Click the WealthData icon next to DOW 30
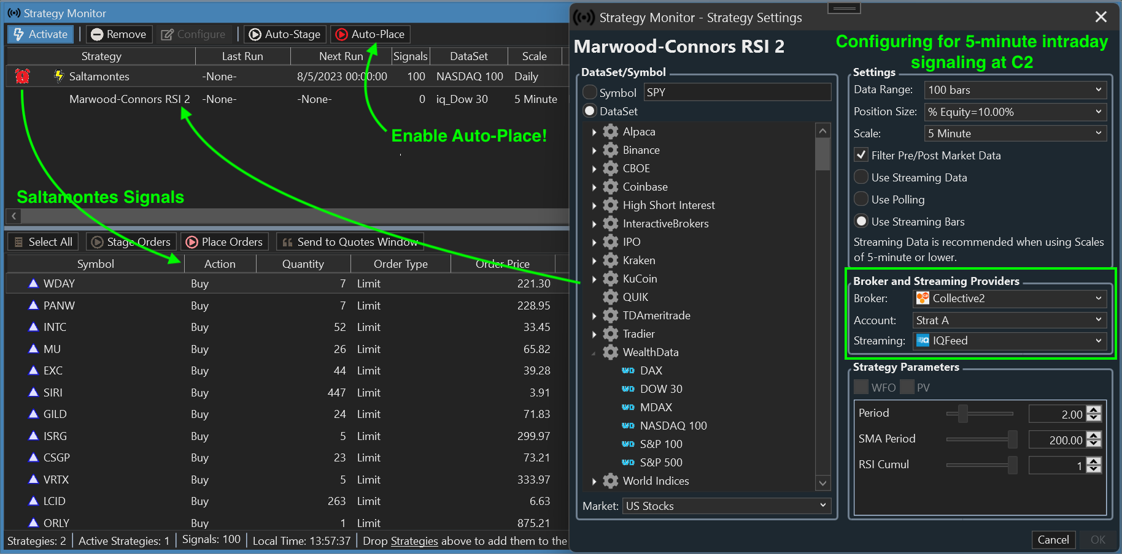The height and width of the screenshot is (554, 1122). click(x=628, y=389)
